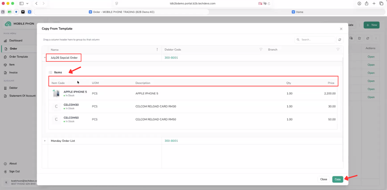Select the July26 Sepcial Order template name

64,57
